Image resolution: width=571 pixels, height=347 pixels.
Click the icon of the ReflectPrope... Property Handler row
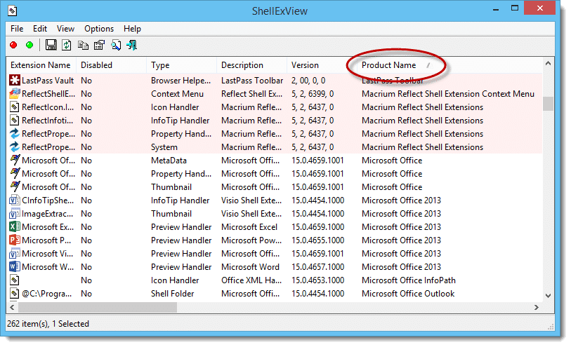click(15, 134)
